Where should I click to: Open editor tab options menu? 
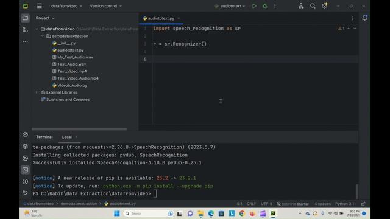tap(353, 18)
